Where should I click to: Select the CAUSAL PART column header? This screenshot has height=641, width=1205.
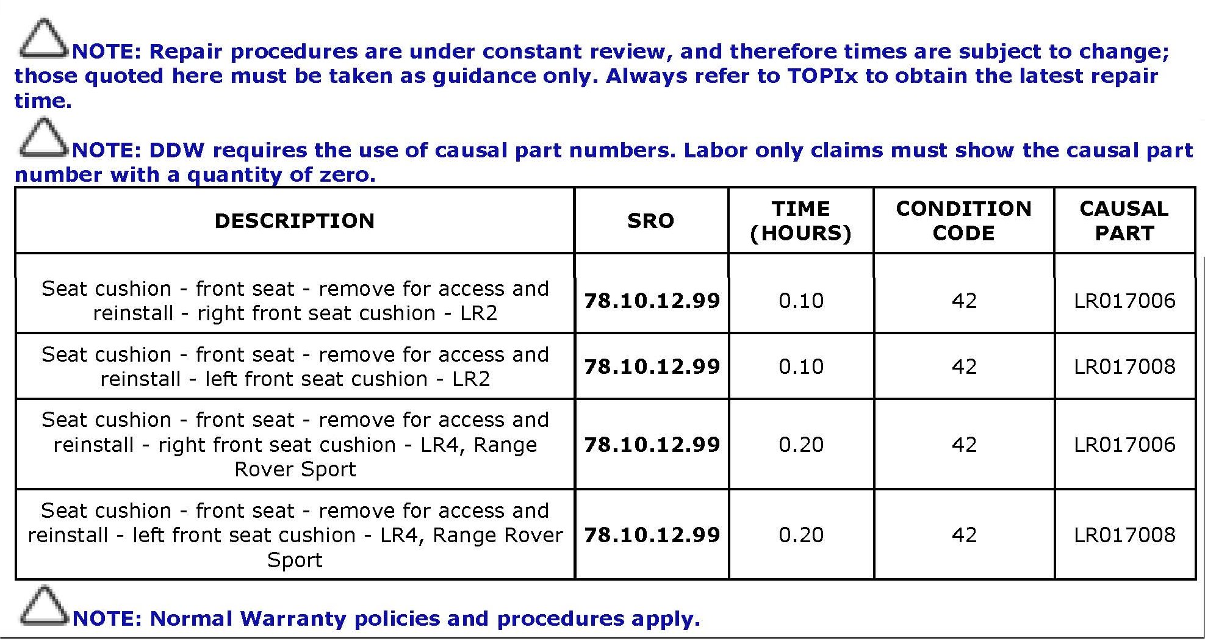(x=1124, y=221)
